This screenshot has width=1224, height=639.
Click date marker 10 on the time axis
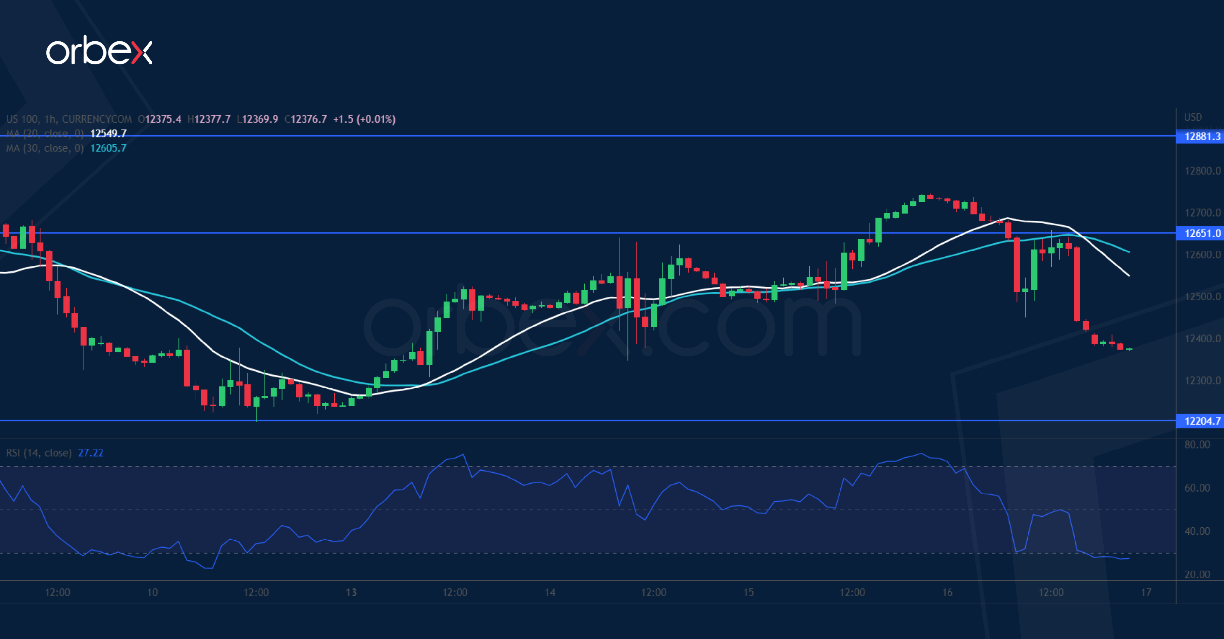[x=152, y=592]
